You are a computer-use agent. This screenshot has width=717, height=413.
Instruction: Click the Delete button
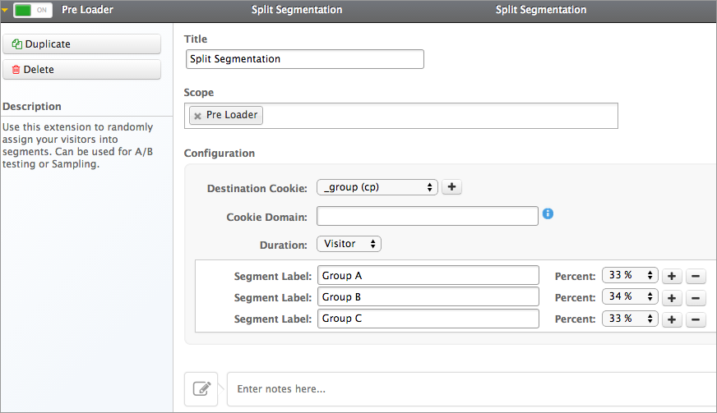[81, 70]
